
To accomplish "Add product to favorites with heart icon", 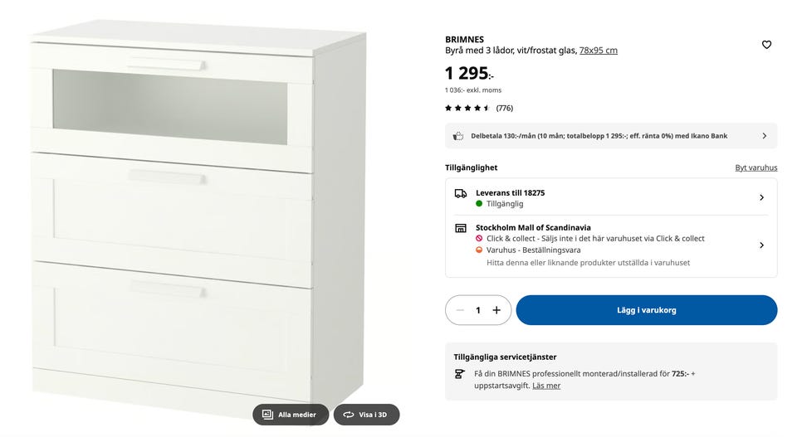I will (766, 45).
